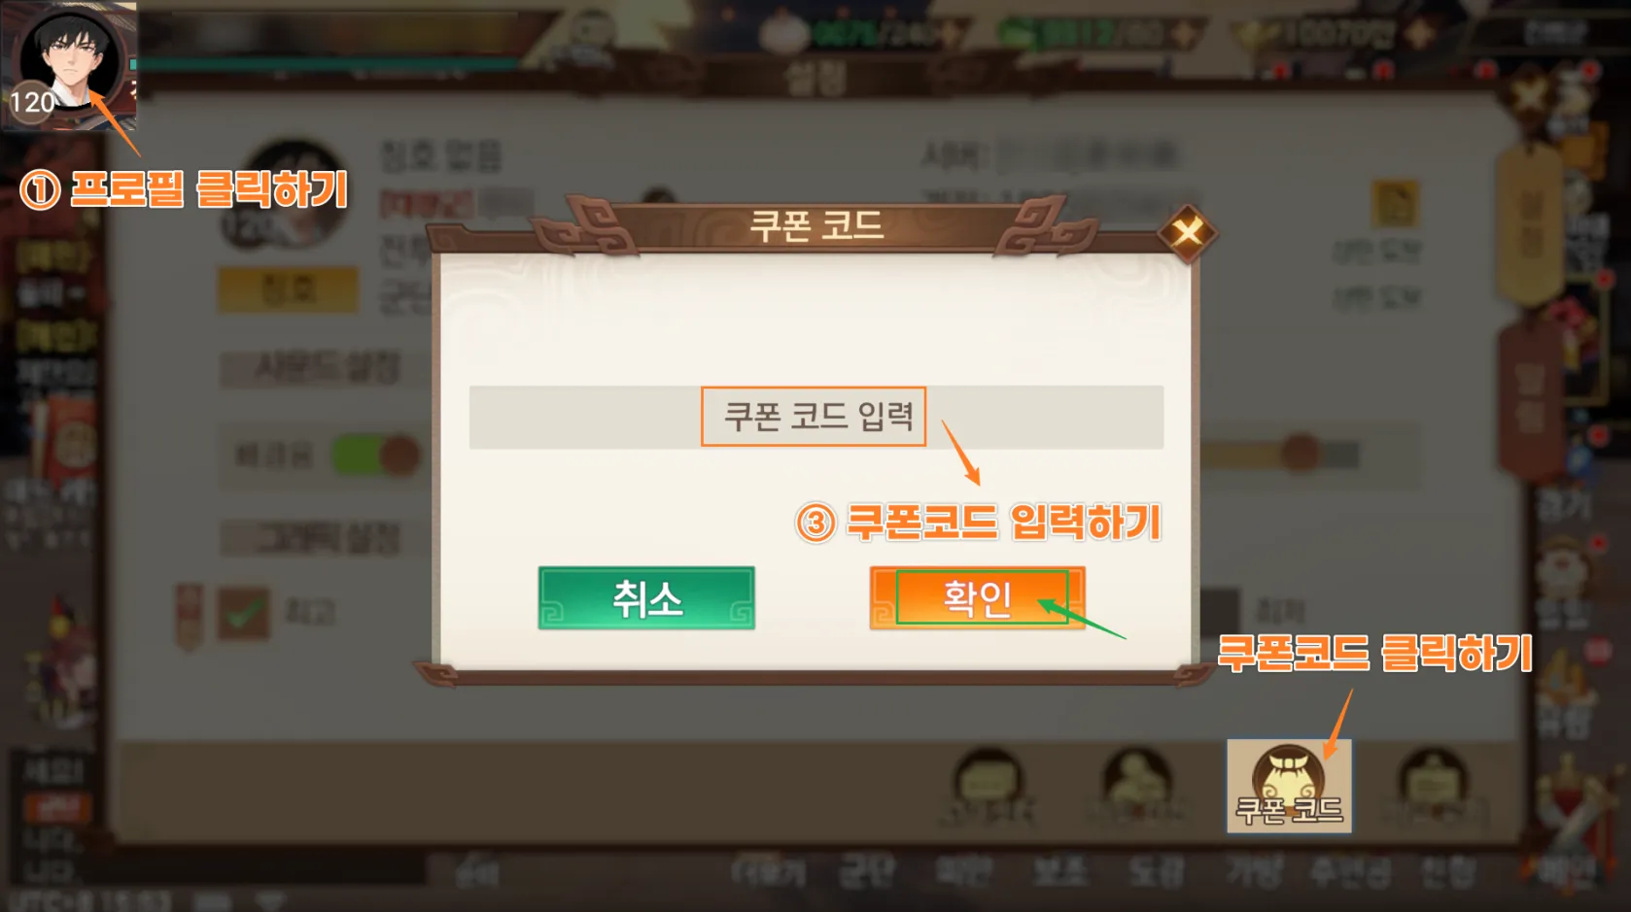This screenshot has width=1631, height=912.
Task: Adjust the volume slider knob on right
Action: coord(1301,453)
